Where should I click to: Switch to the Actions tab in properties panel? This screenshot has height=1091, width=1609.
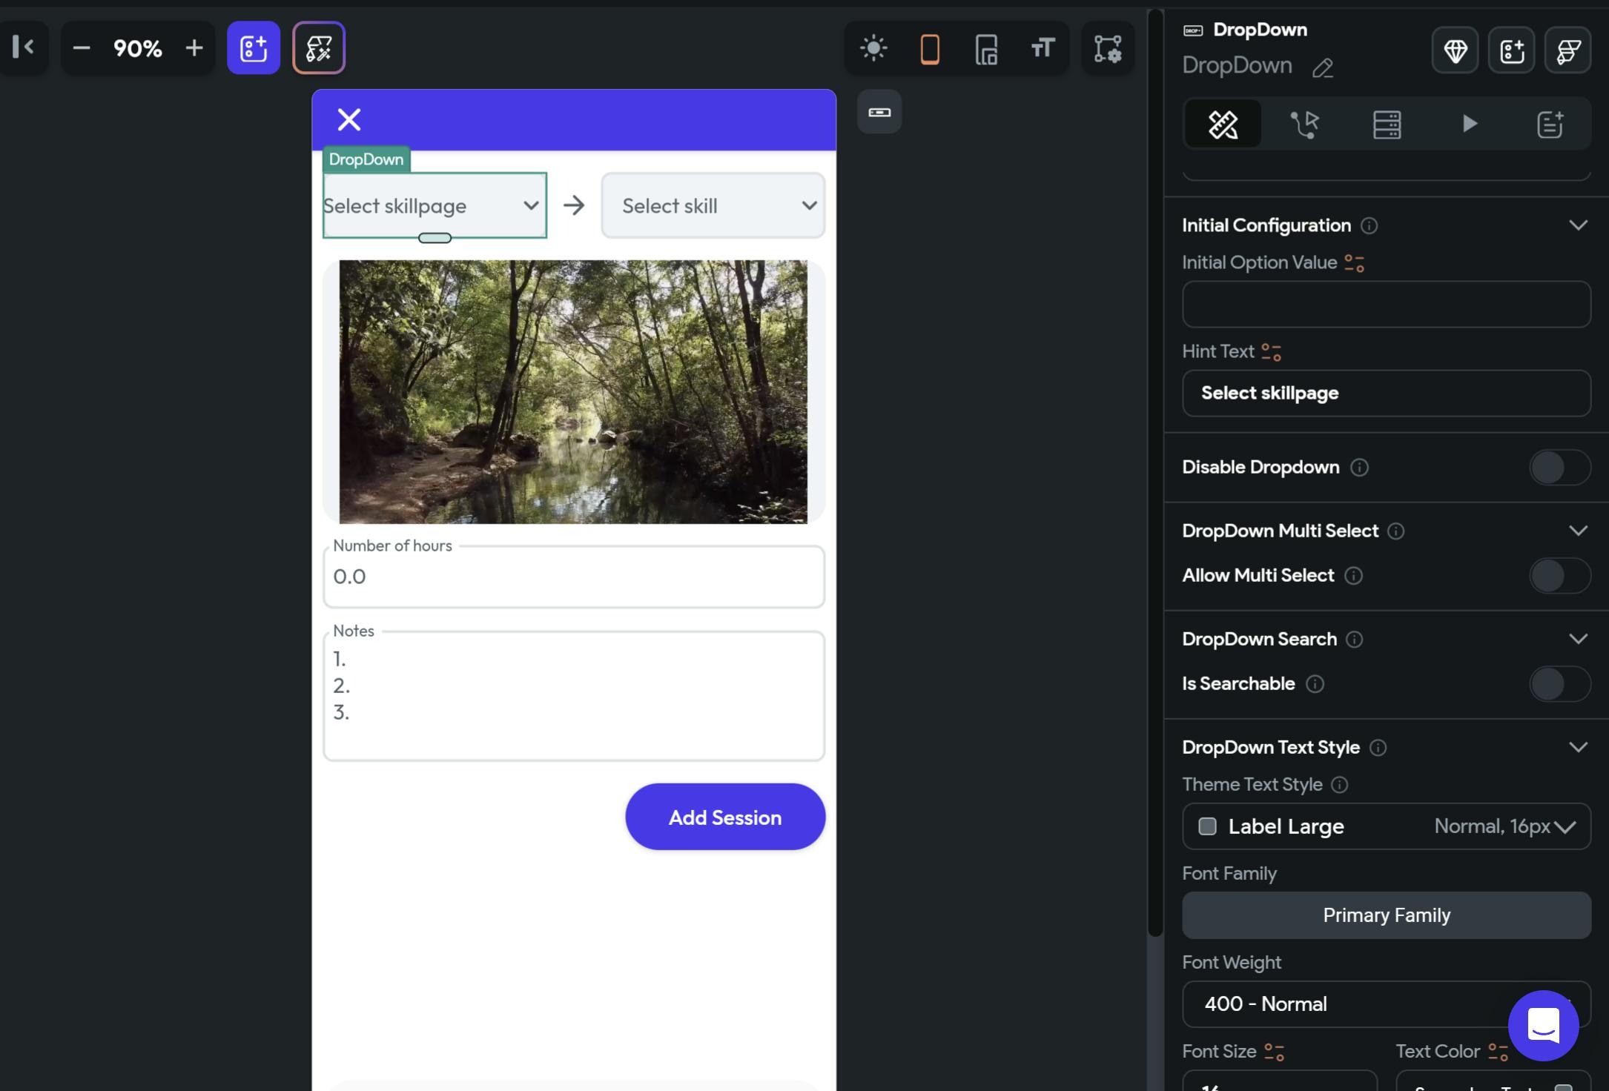(1304, 124)
